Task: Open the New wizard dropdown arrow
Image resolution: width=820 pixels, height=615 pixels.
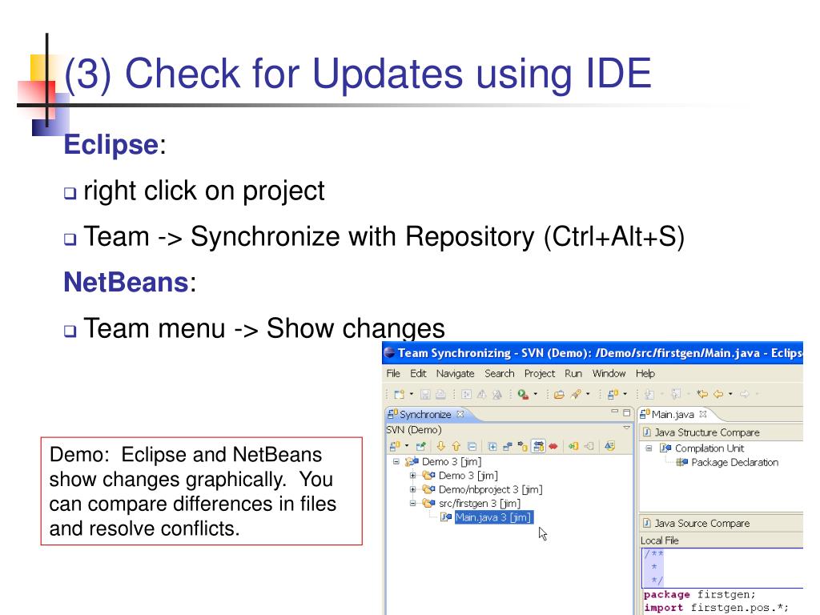Action: click(411, 394)
